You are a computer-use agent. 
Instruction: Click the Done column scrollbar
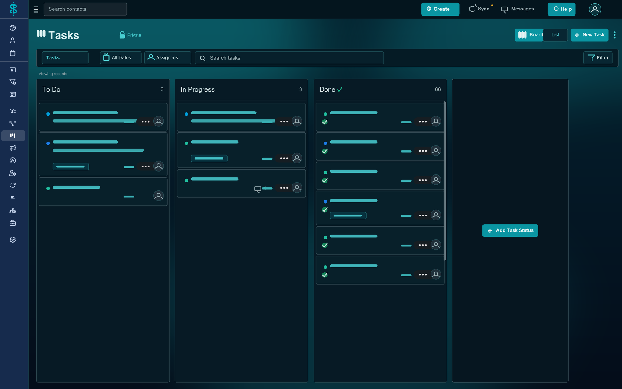(x=445, y=181)
